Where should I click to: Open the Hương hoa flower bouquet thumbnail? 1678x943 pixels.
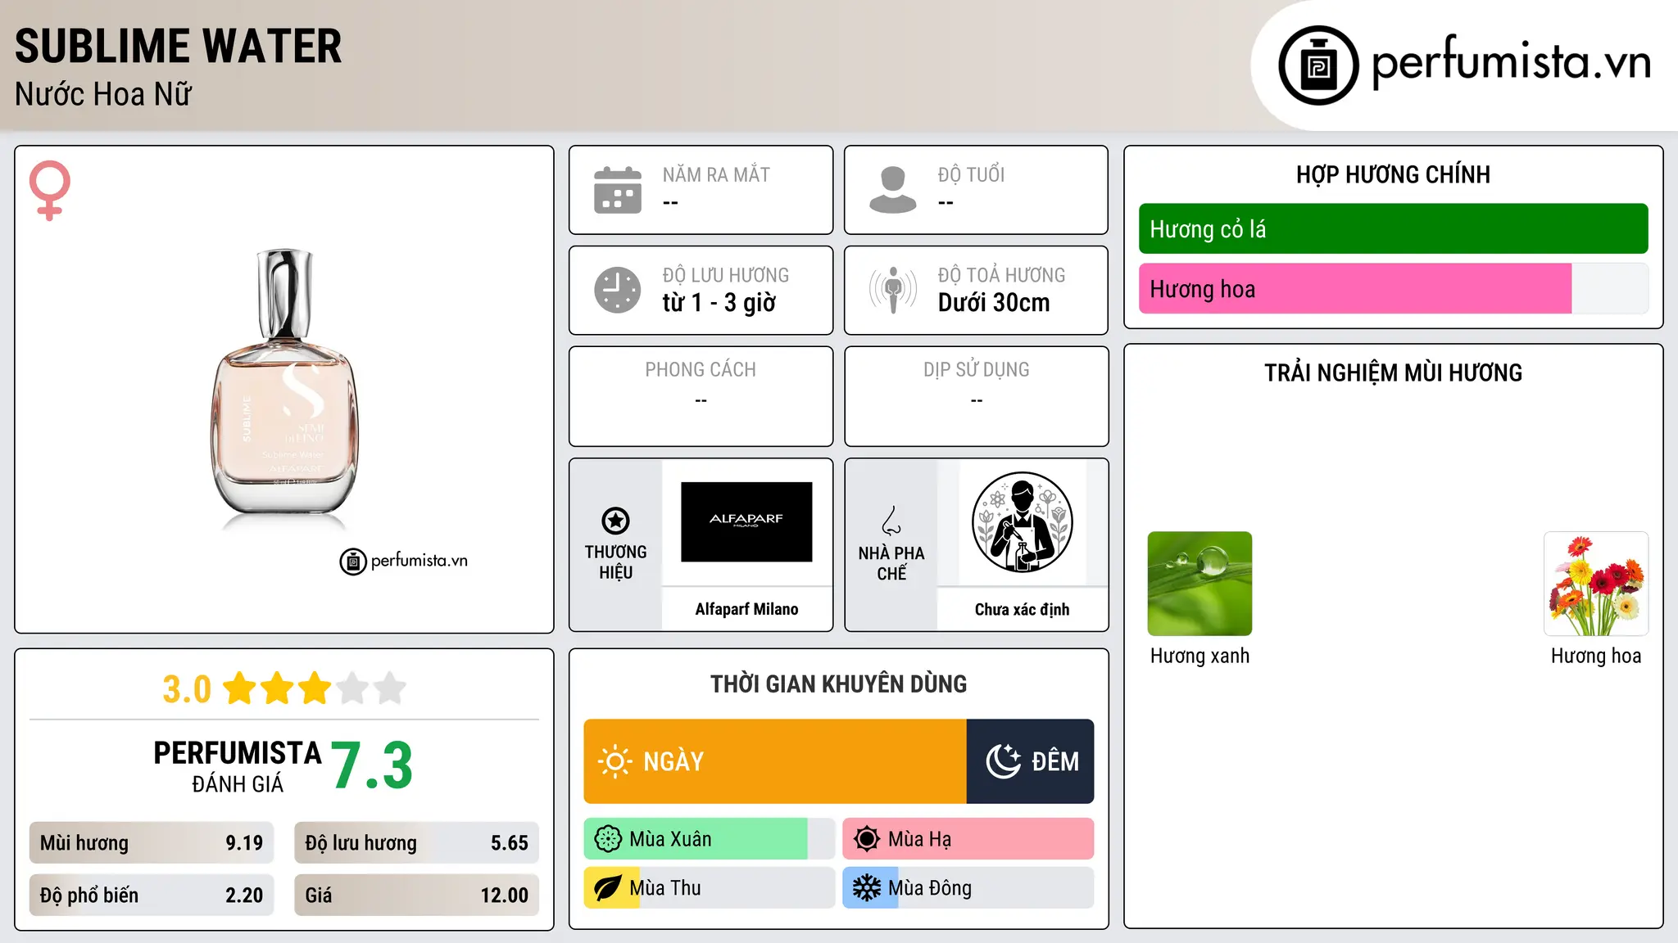pos(1596,584)
